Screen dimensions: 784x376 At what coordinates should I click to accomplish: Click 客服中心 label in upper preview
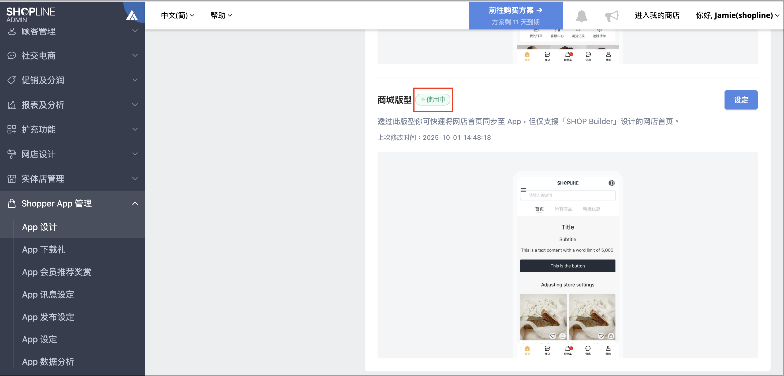click(x=557, y=36)
